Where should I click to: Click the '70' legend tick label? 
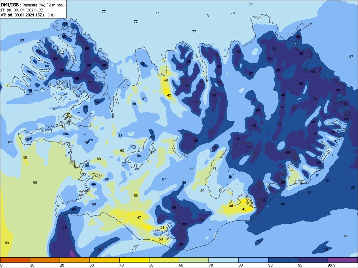coord(211,265)
